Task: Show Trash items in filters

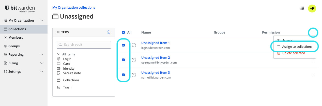Action: point(67,87)
